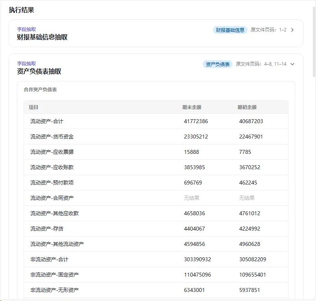Viewport: 316px width, 301px height.
Task: Select the 流动资产-应收账款 row label
Action: point(52,167)
